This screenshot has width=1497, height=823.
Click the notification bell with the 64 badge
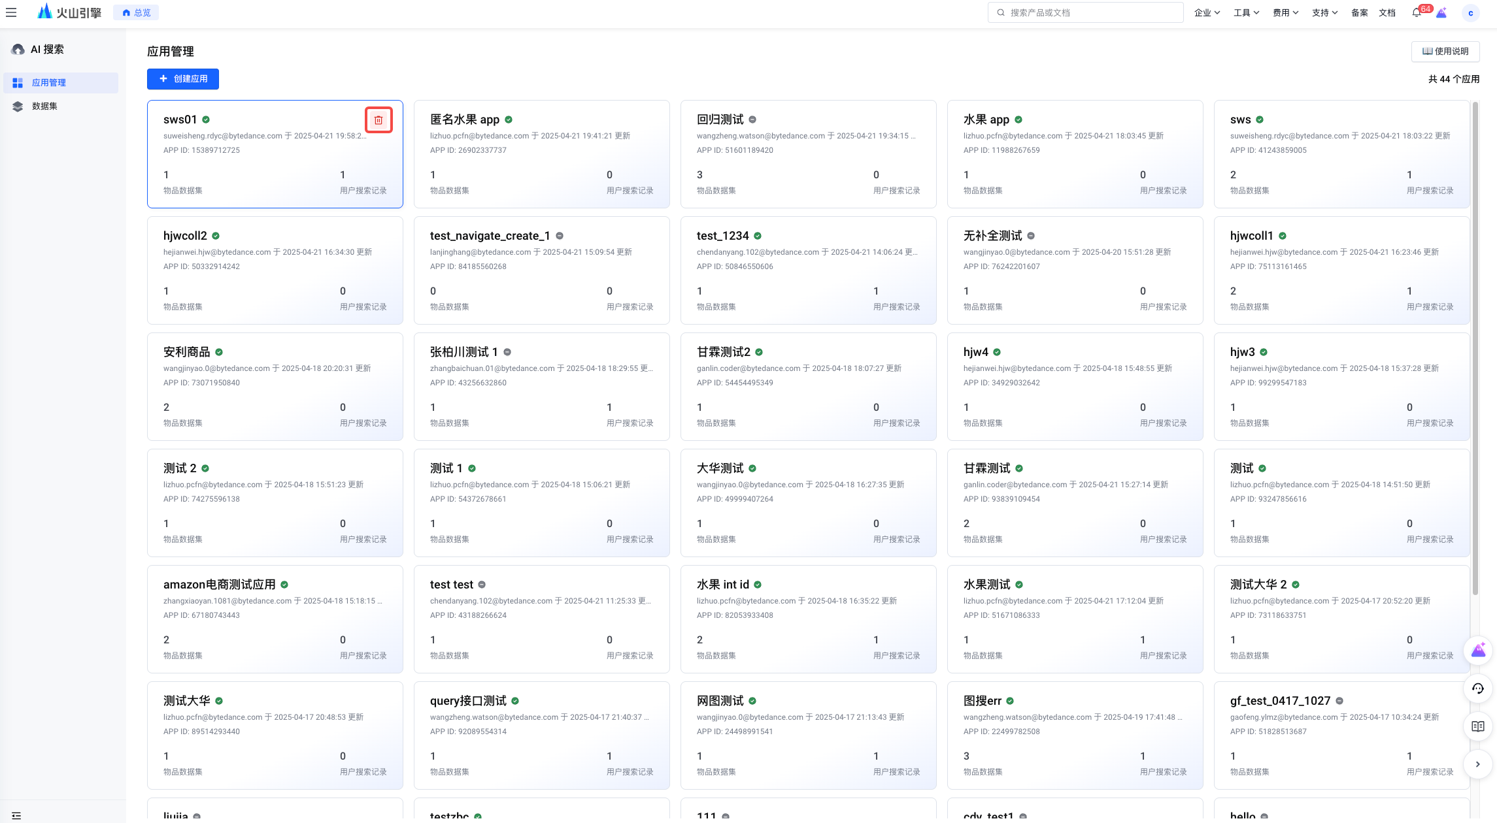(1416, 12)
